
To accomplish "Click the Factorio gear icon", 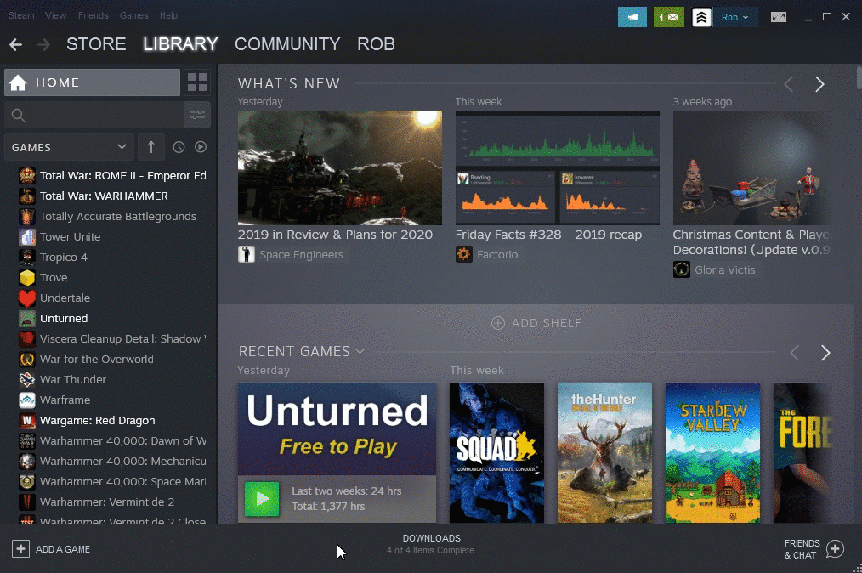I will tap(464, 254).
